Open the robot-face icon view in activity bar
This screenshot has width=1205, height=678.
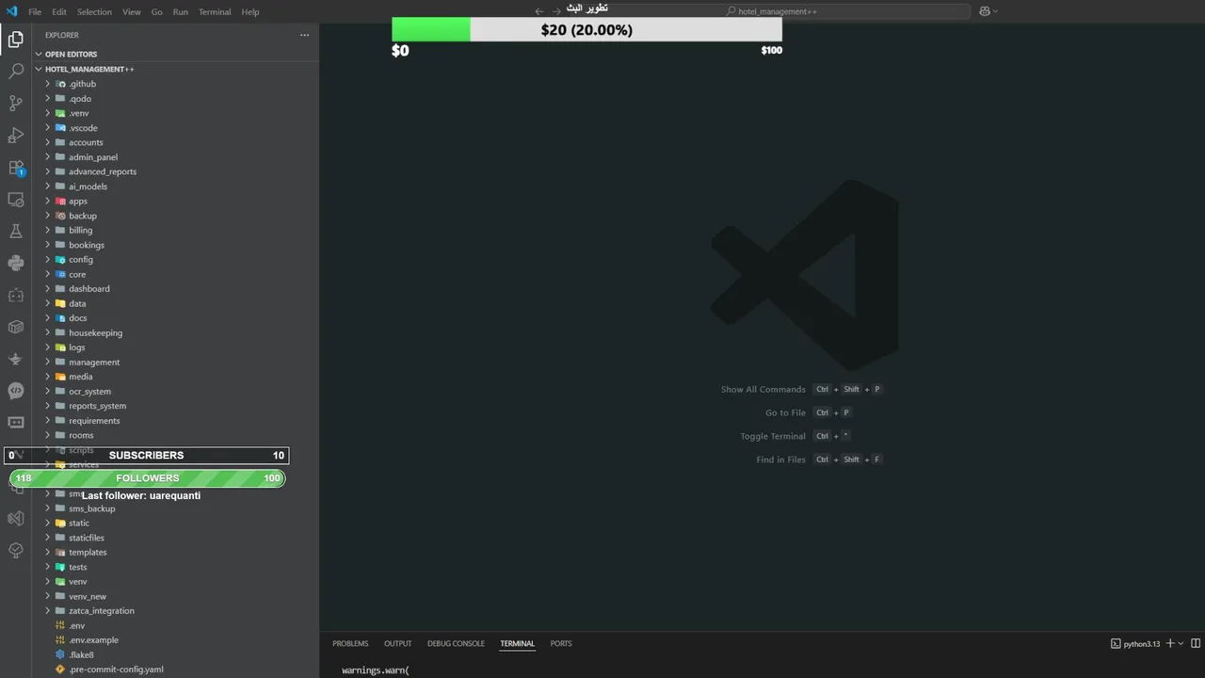(x=16, y=296)
